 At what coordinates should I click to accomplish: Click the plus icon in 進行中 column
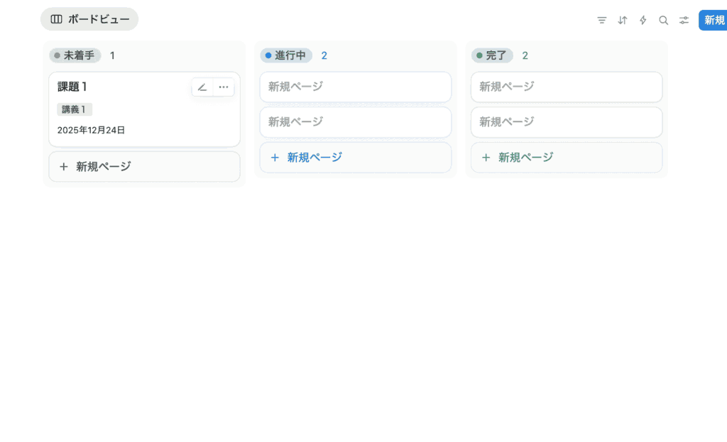tap(275, 158)
